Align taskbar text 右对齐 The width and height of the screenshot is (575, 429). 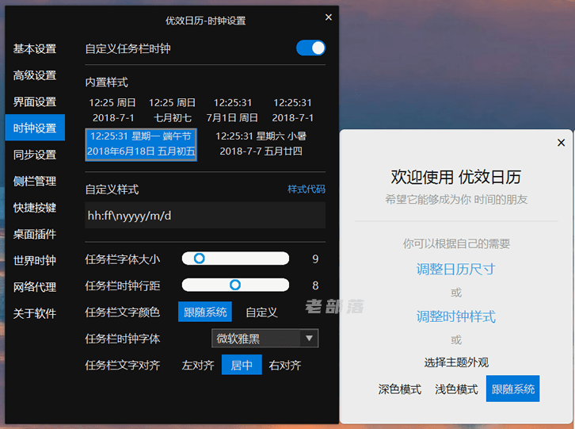point(285,365)
